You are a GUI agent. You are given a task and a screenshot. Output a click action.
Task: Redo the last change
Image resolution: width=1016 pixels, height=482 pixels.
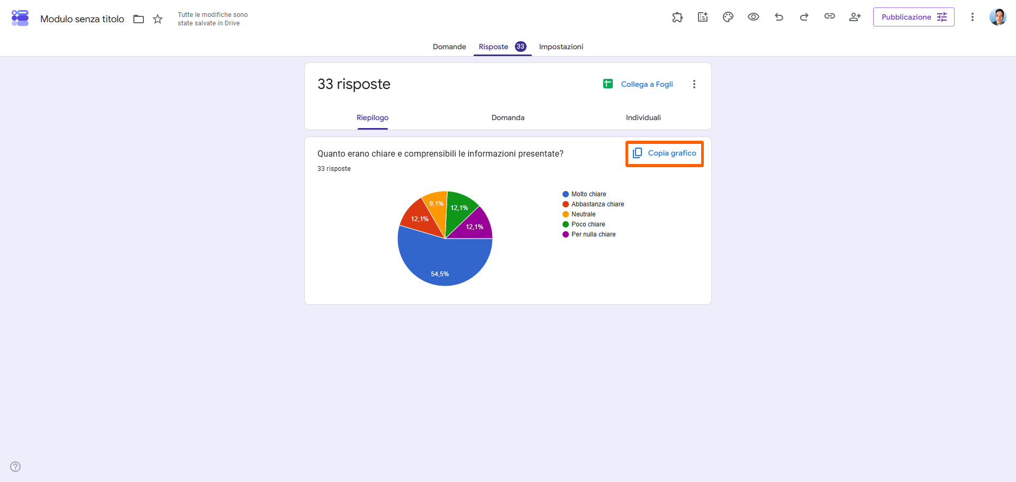[804, 17]
